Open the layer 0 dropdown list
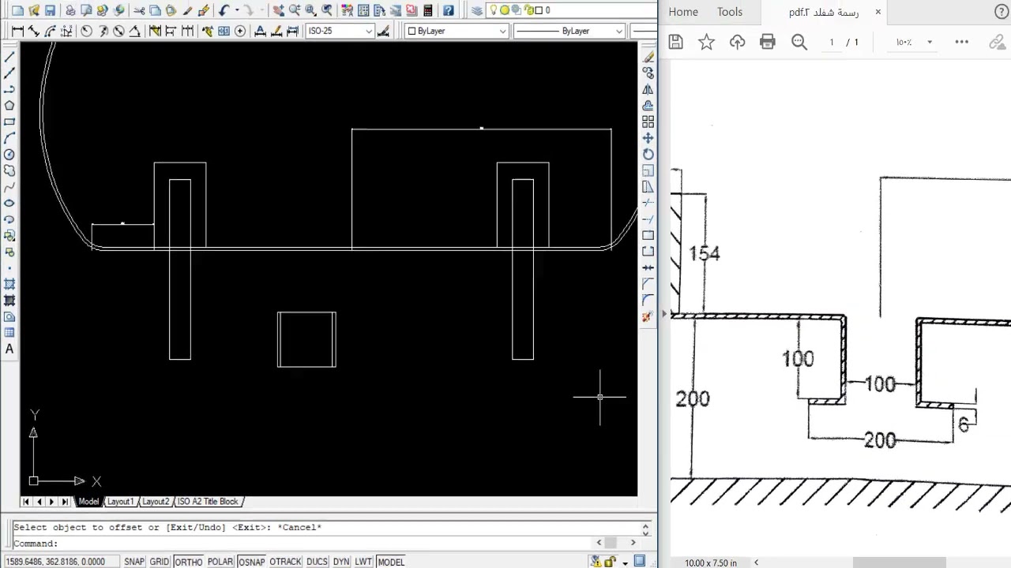The height and width of the screenshot is (568, 1011). [x=572, y=10]
